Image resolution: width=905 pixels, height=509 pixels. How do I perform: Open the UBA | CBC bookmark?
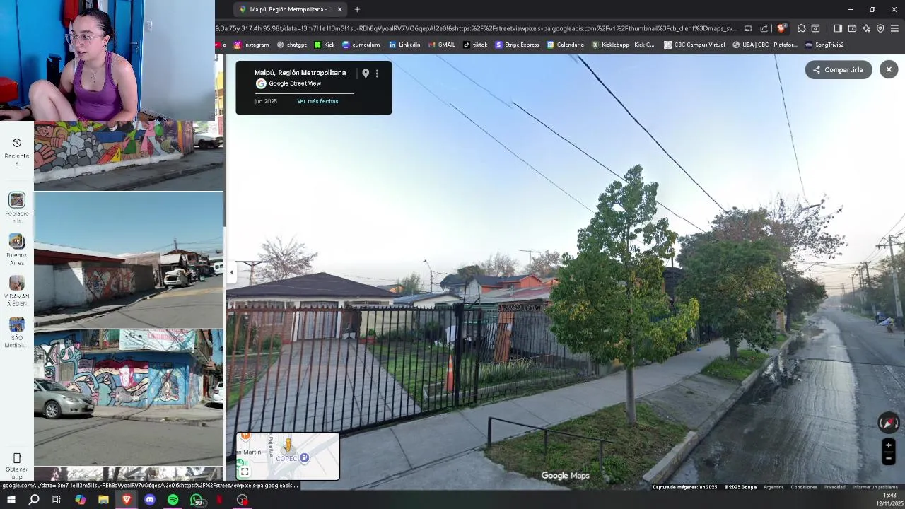[x=765, y=45]
